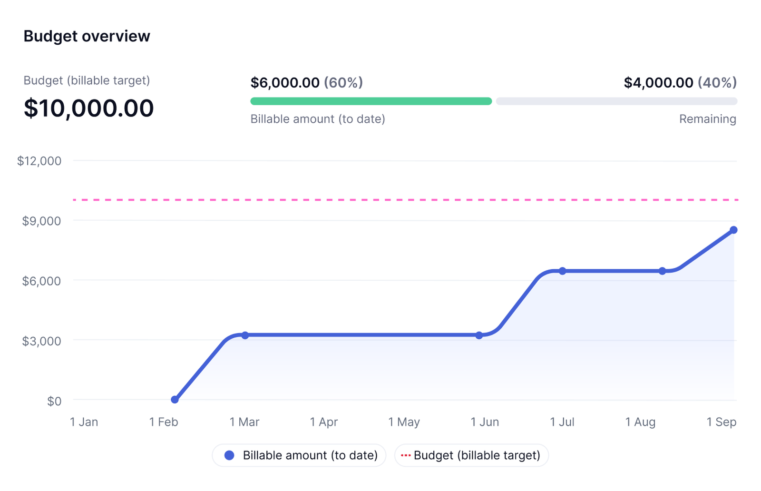The width and height of the screenshot is (761, 491).
Task: Toggle the Billable amount (to date) legend pill
Action: pos(299,455)
